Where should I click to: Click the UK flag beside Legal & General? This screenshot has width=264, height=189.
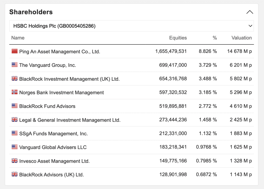[x=15, y=119]
